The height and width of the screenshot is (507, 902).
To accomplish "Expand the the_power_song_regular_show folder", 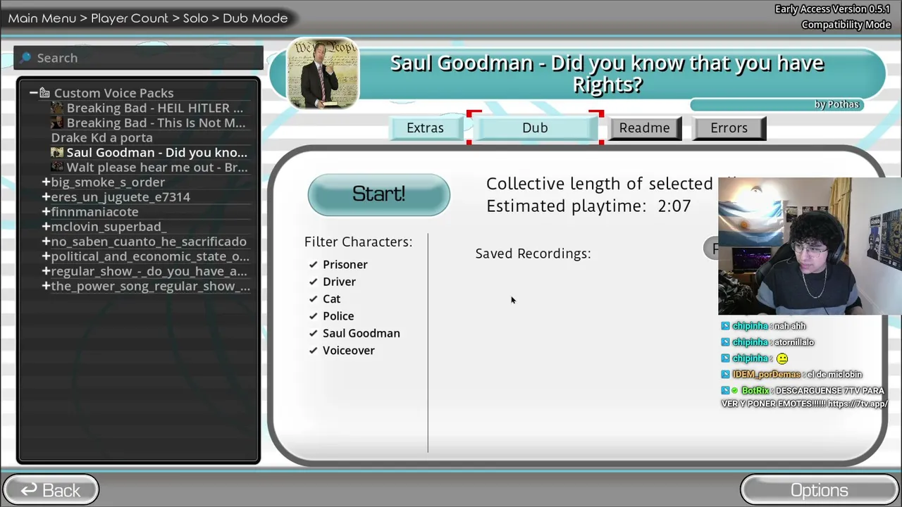I will point(46,286).
